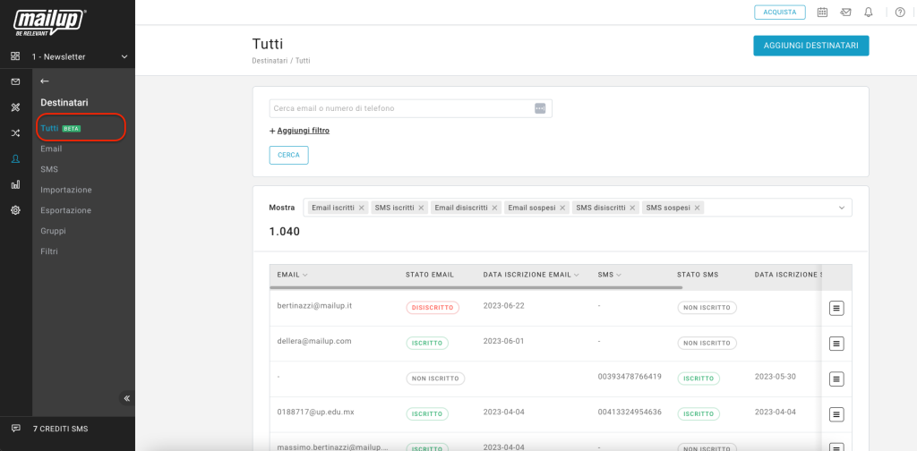Open Importazione in the Destinatari menu

66,190
